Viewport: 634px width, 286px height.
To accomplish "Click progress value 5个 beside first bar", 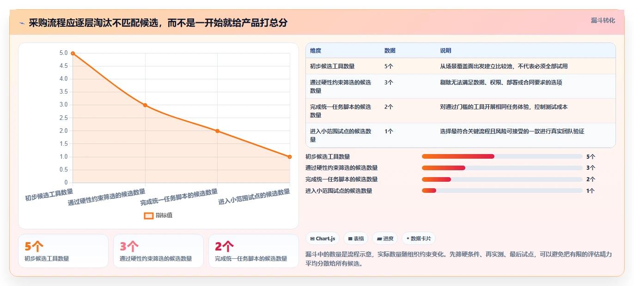I will tap(591, 156).
